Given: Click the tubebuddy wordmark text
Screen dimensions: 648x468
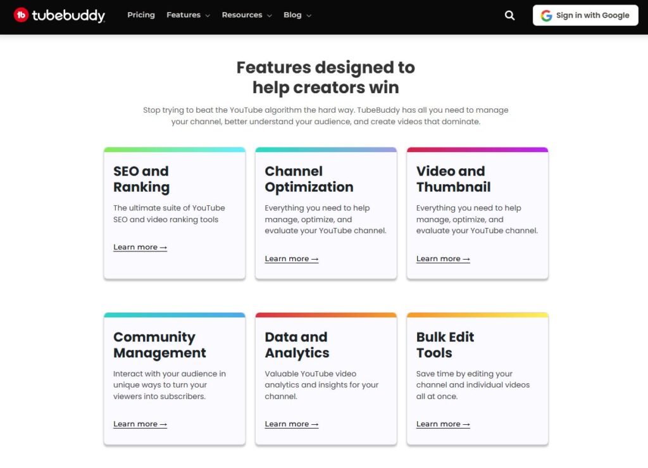Looking at the screenshot, I should coord(69,15).
